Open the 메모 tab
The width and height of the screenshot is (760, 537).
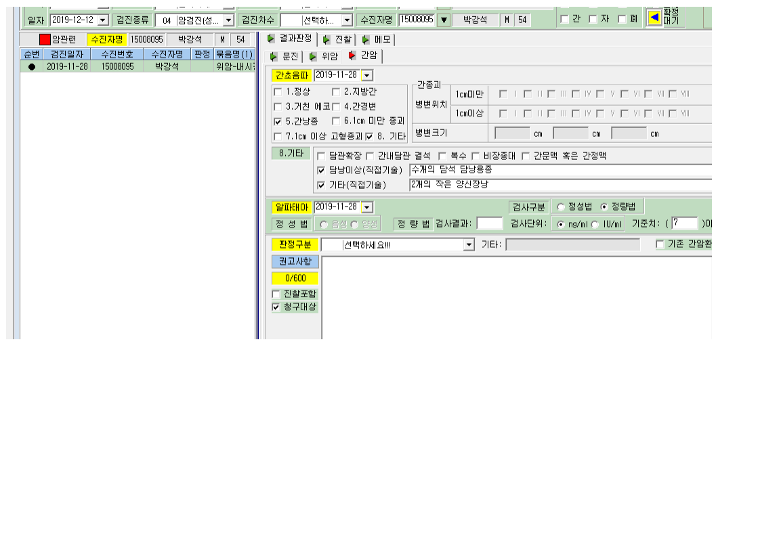377,39
